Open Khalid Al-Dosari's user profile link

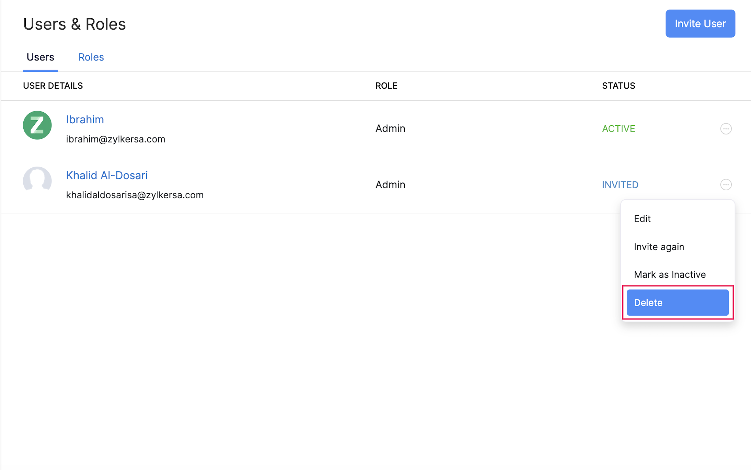[107, 175]
